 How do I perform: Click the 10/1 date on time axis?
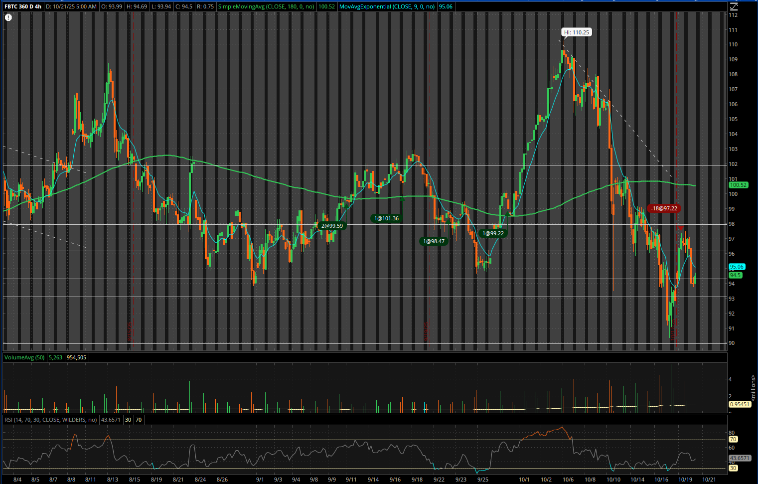524,480
